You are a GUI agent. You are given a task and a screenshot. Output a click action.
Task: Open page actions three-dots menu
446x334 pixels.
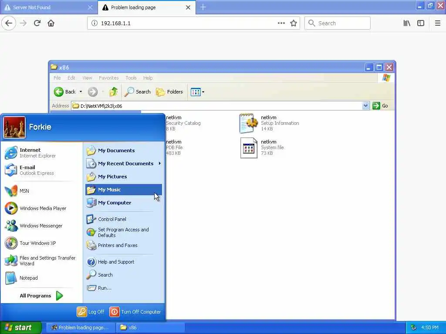[x=281, y=23]
